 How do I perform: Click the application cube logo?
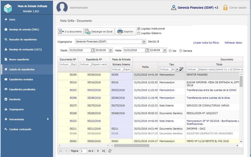pyautogui.click(x=8, y=8)
